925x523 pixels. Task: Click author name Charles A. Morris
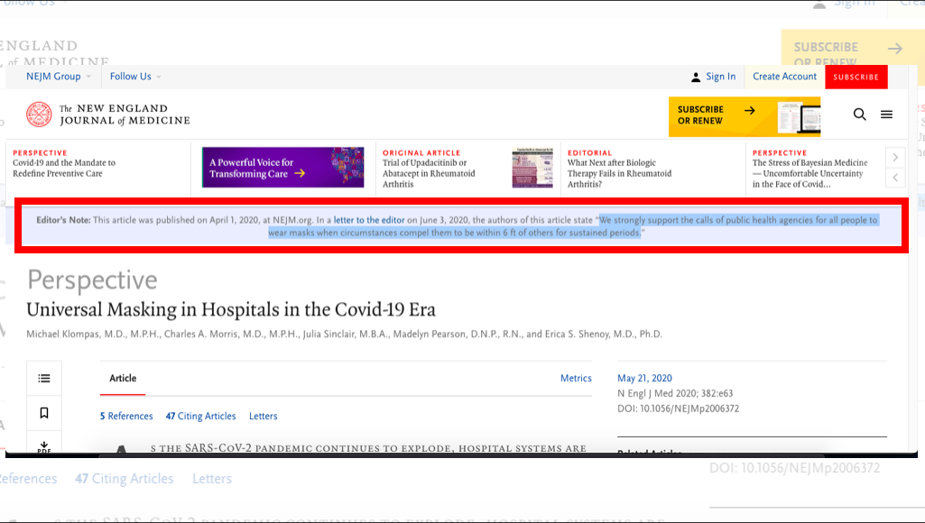point(202,335)
